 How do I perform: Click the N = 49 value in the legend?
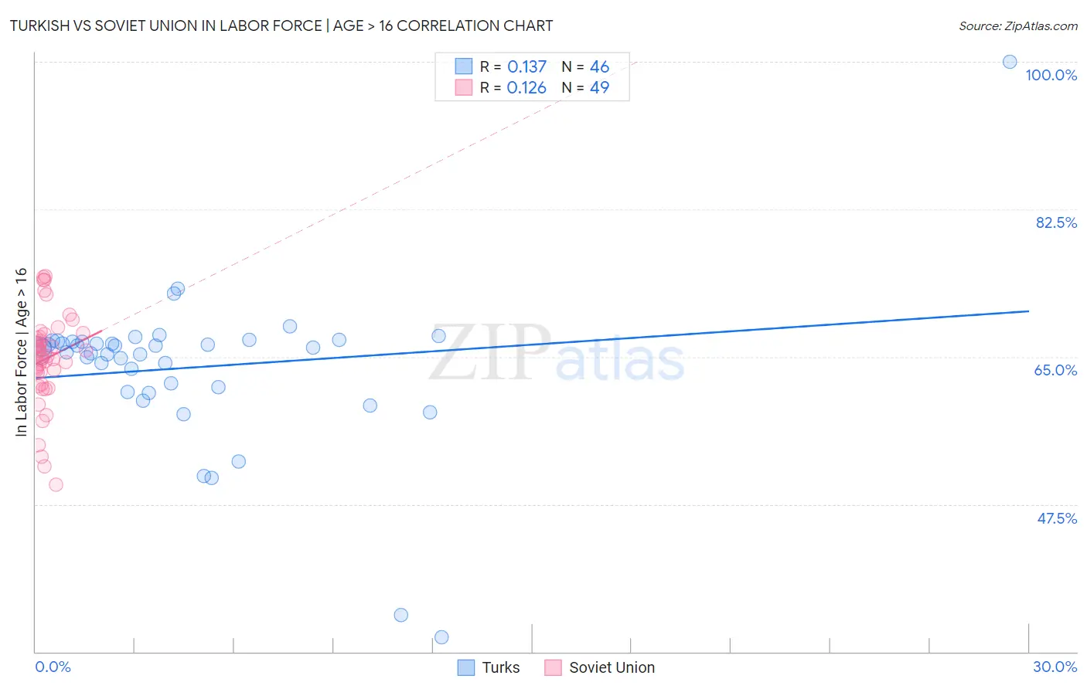(585, 87)
